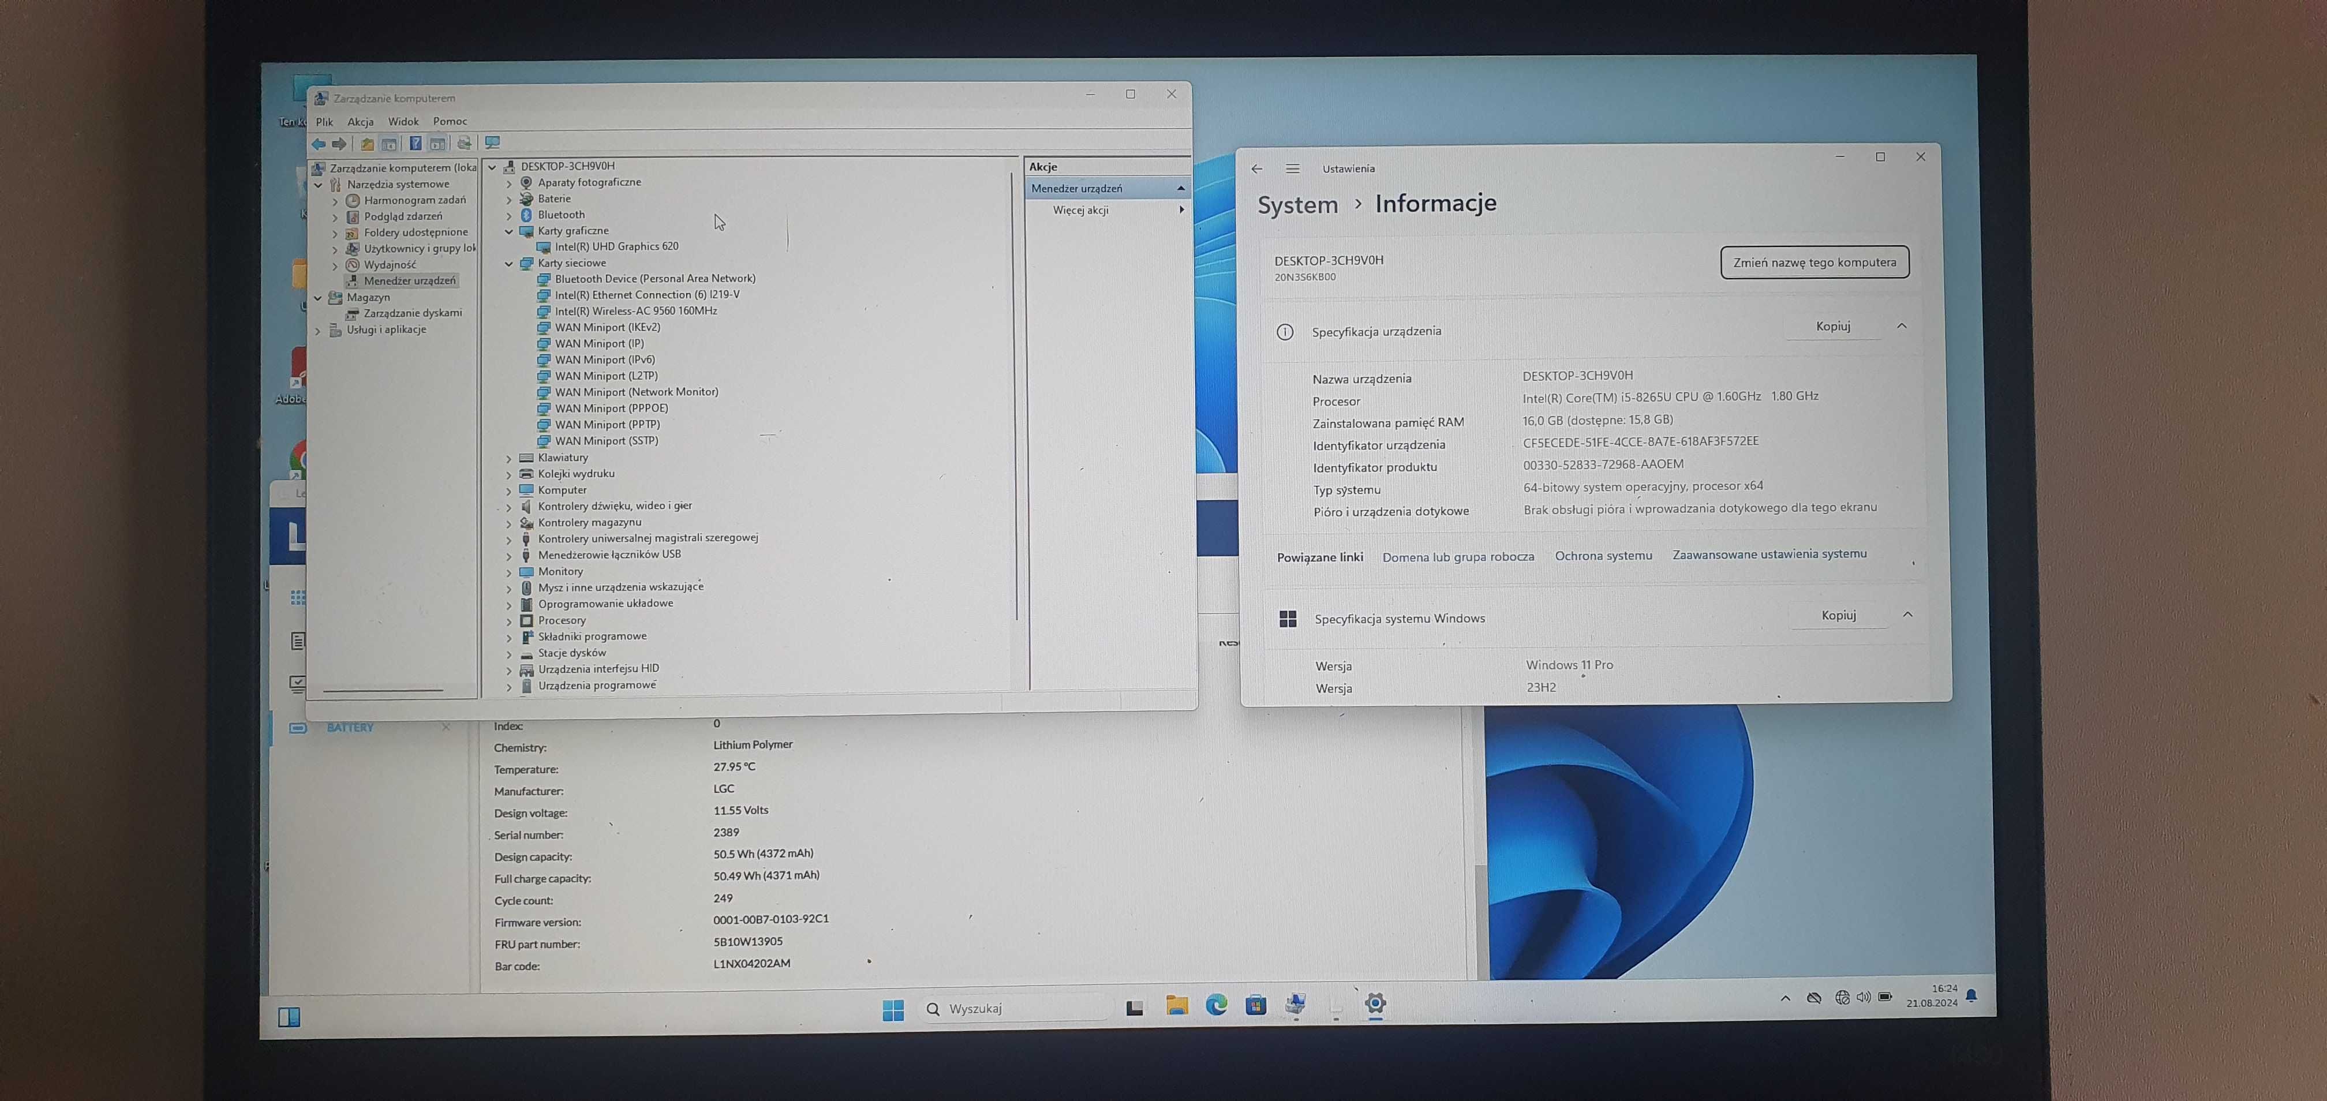Image resolution: width=2327 pixels, height=1101 pixels.
Task: Open Microsoft Store from the taskbar
Action: tap(1256, 1005)
